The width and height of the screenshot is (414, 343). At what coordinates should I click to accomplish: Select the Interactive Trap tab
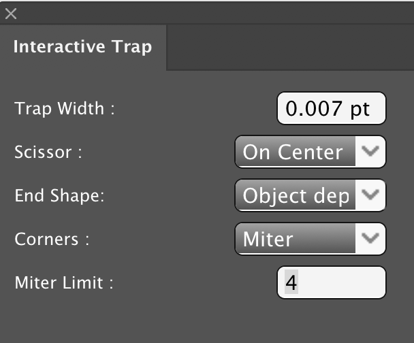click(82, 47)
